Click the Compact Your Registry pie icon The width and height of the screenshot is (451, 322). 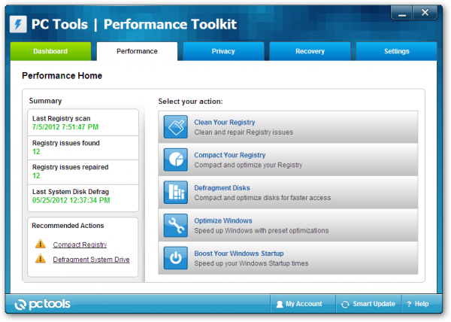[x=175, y=159]
